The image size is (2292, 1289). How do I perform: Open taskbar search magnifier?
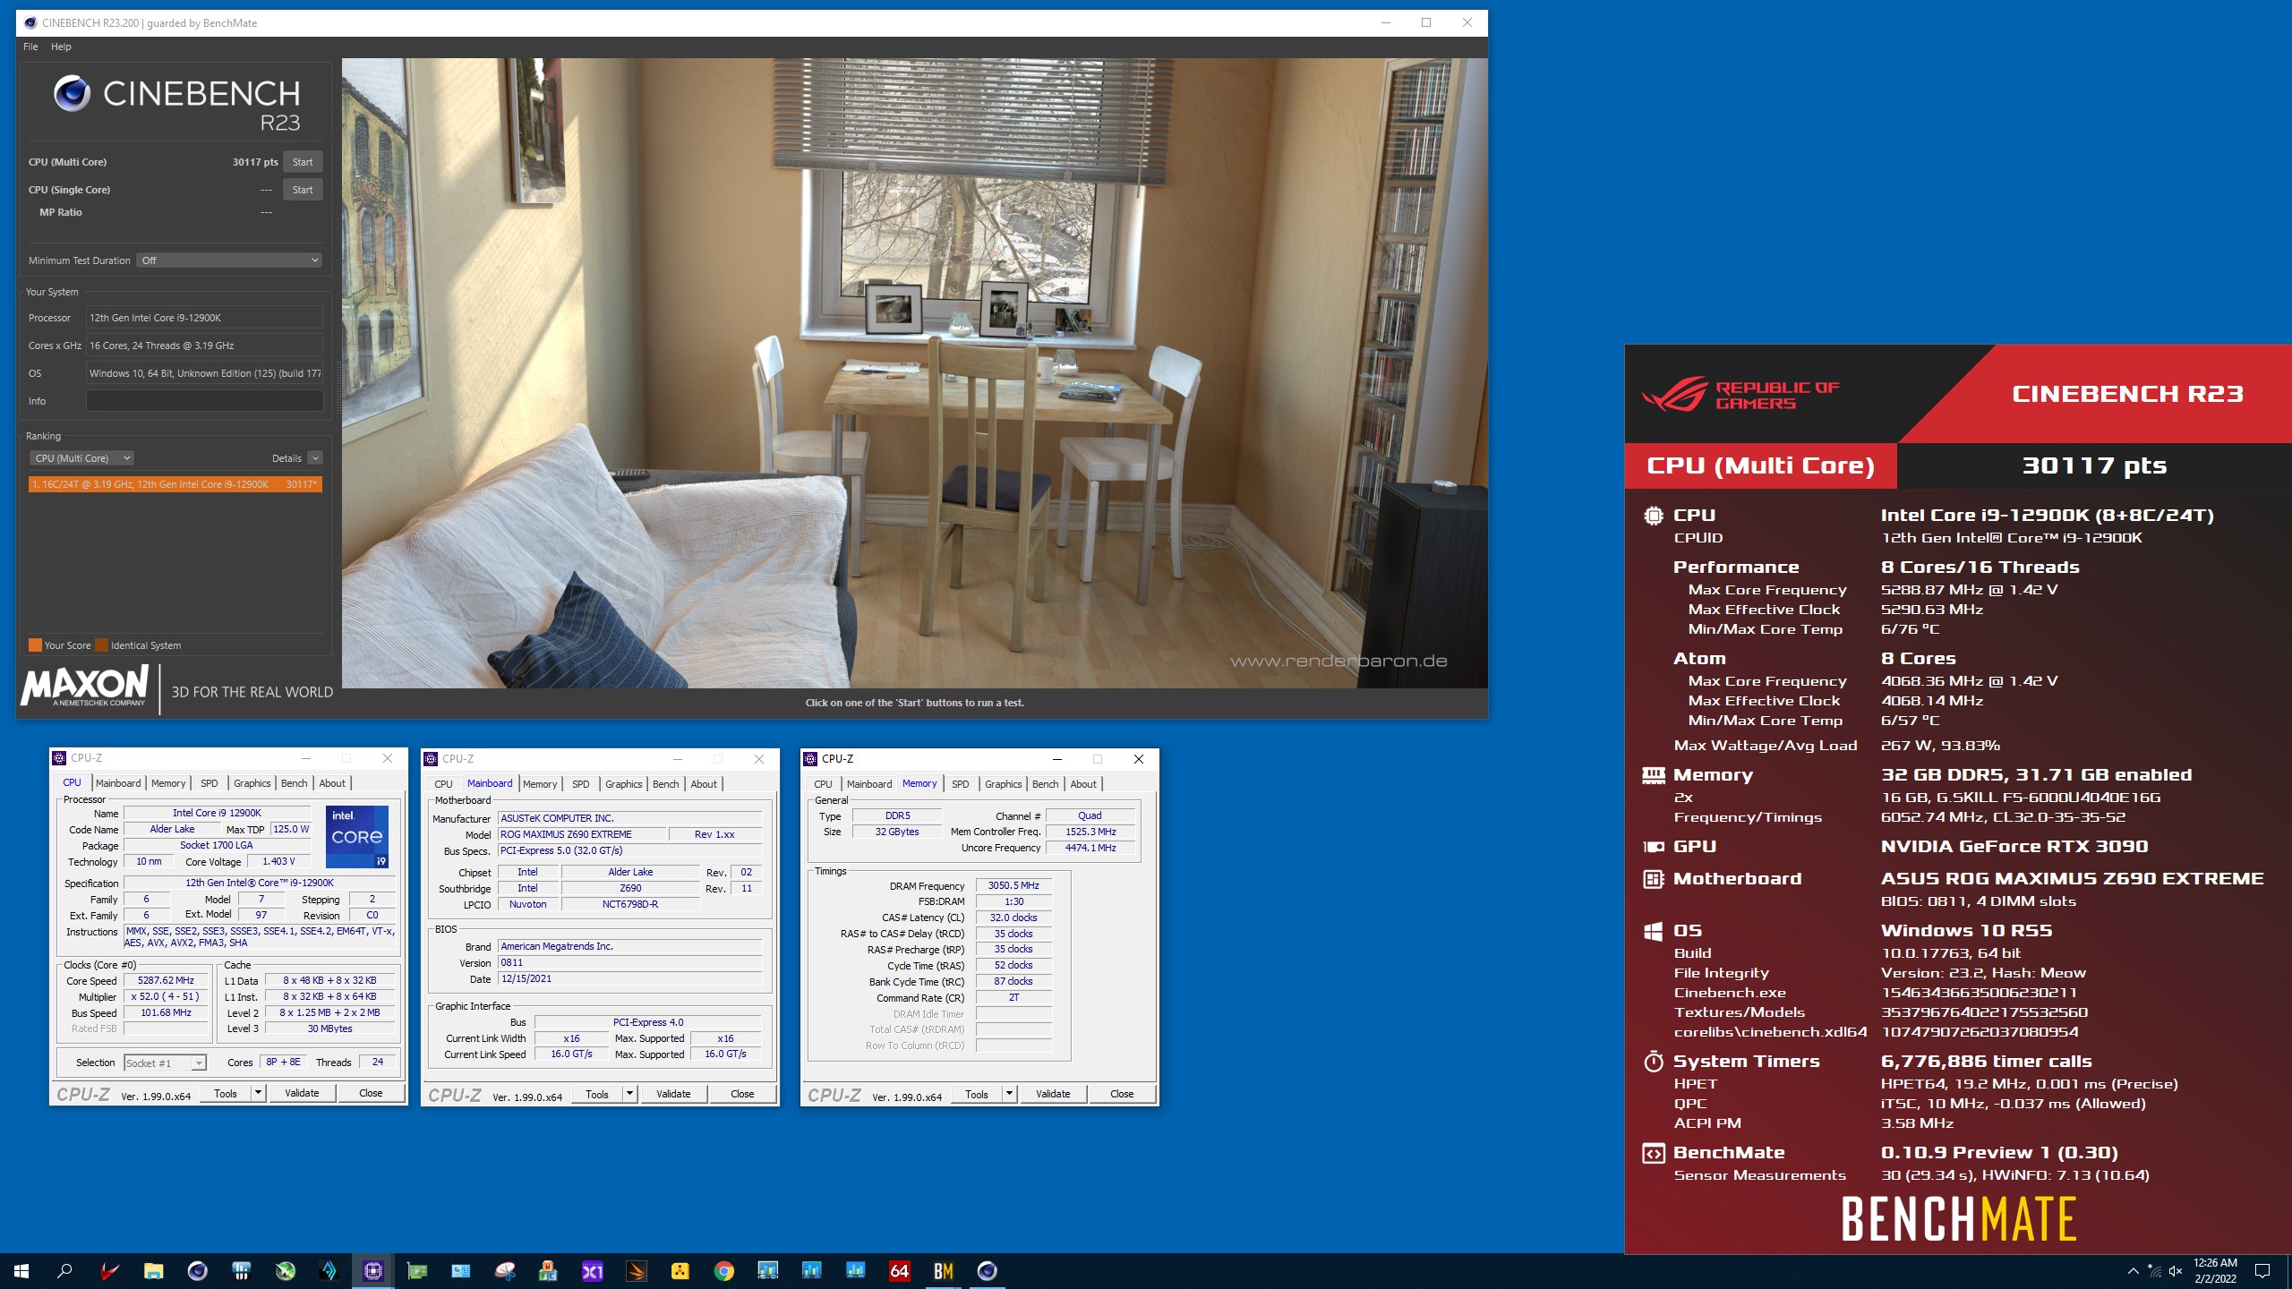(x=64, y=1270)
